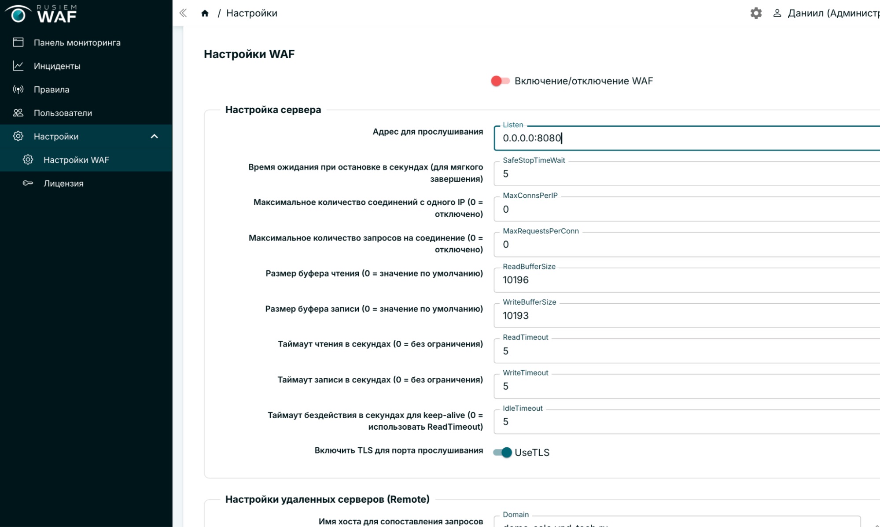Click the Rusiem WAF logo

[x=42, y=14]
